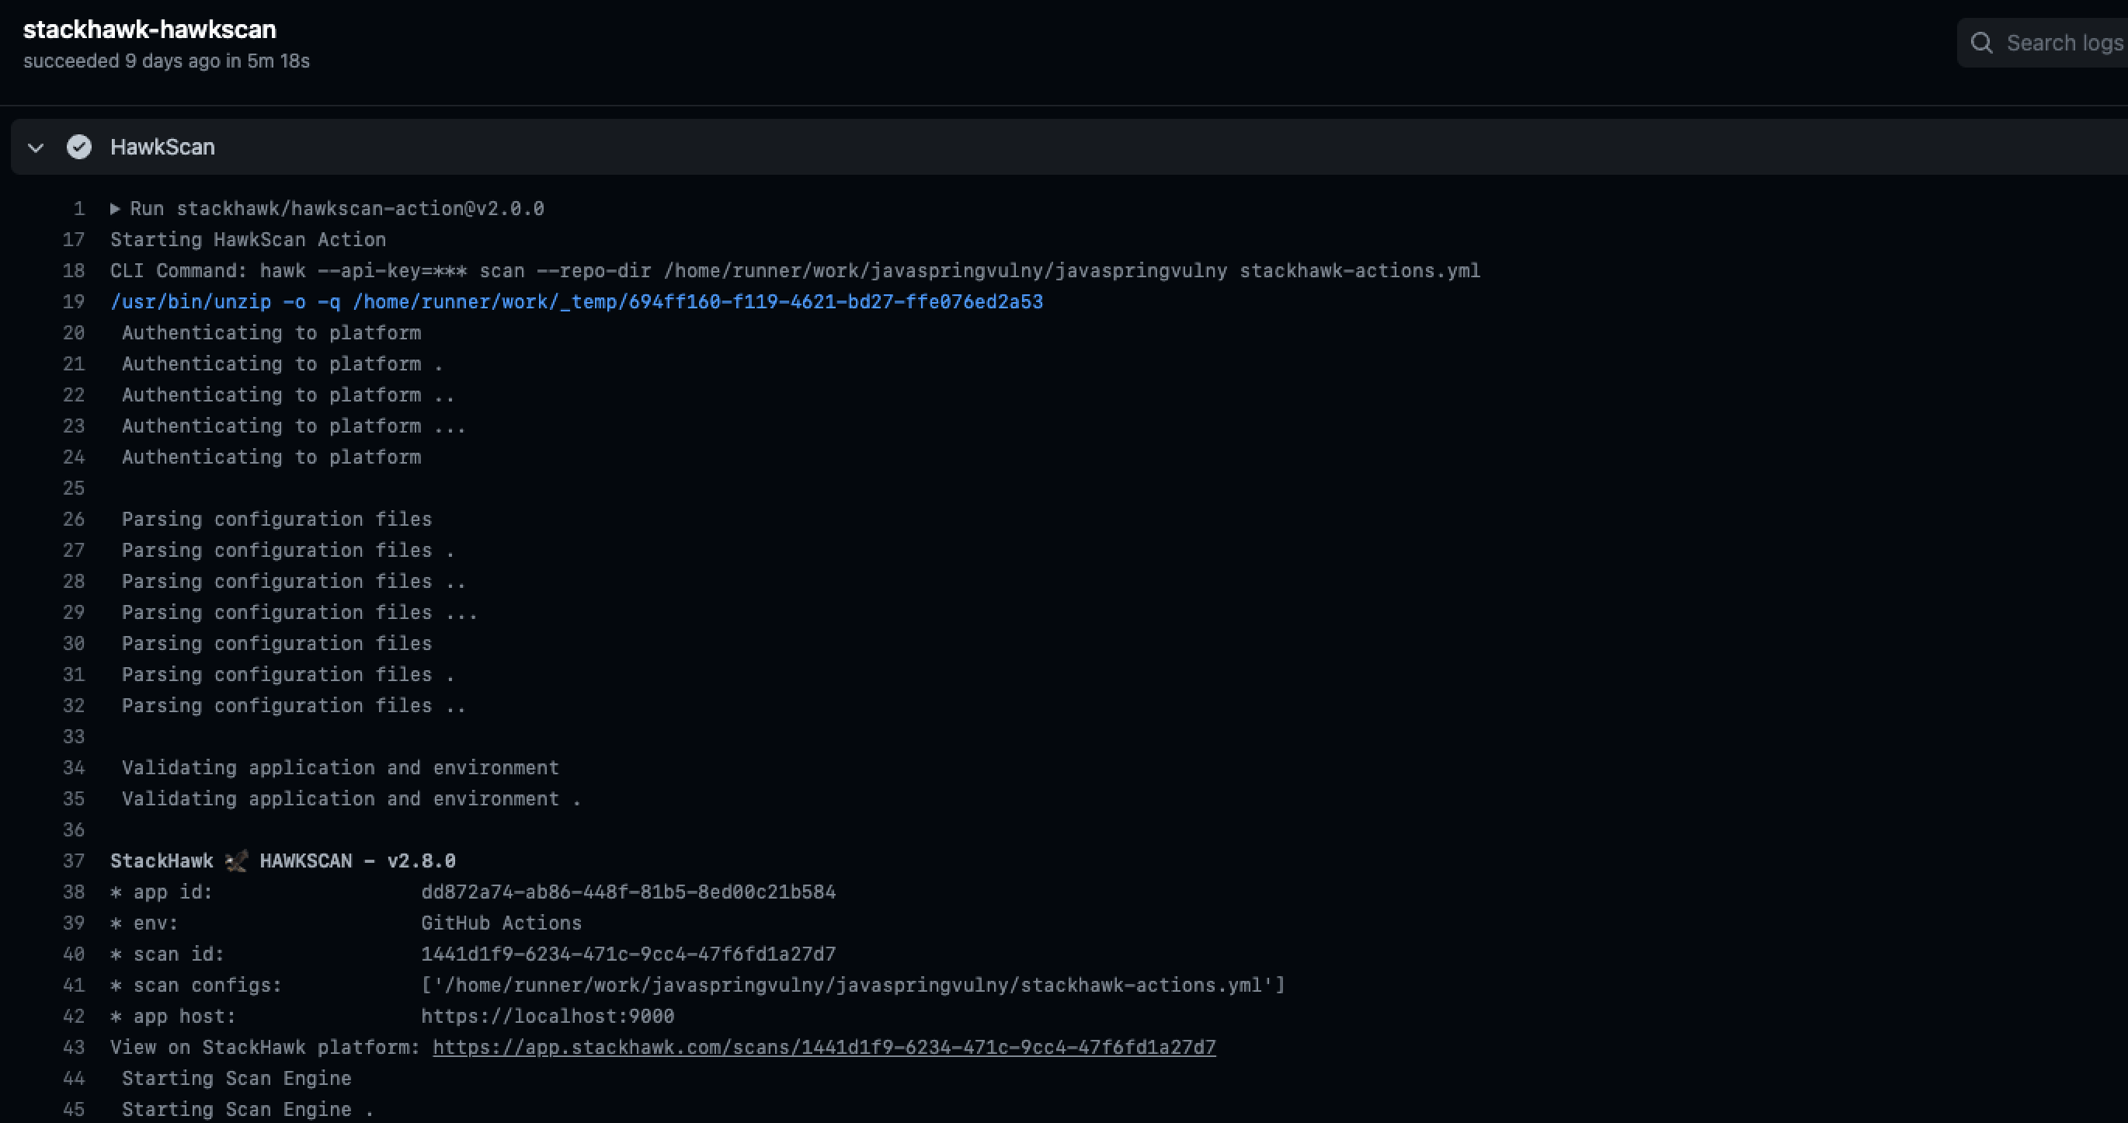Click the hawk emoji in the HAWKSCAN banner
This screenshot has height=1123, width=2128.
click(x=235, y=861)
